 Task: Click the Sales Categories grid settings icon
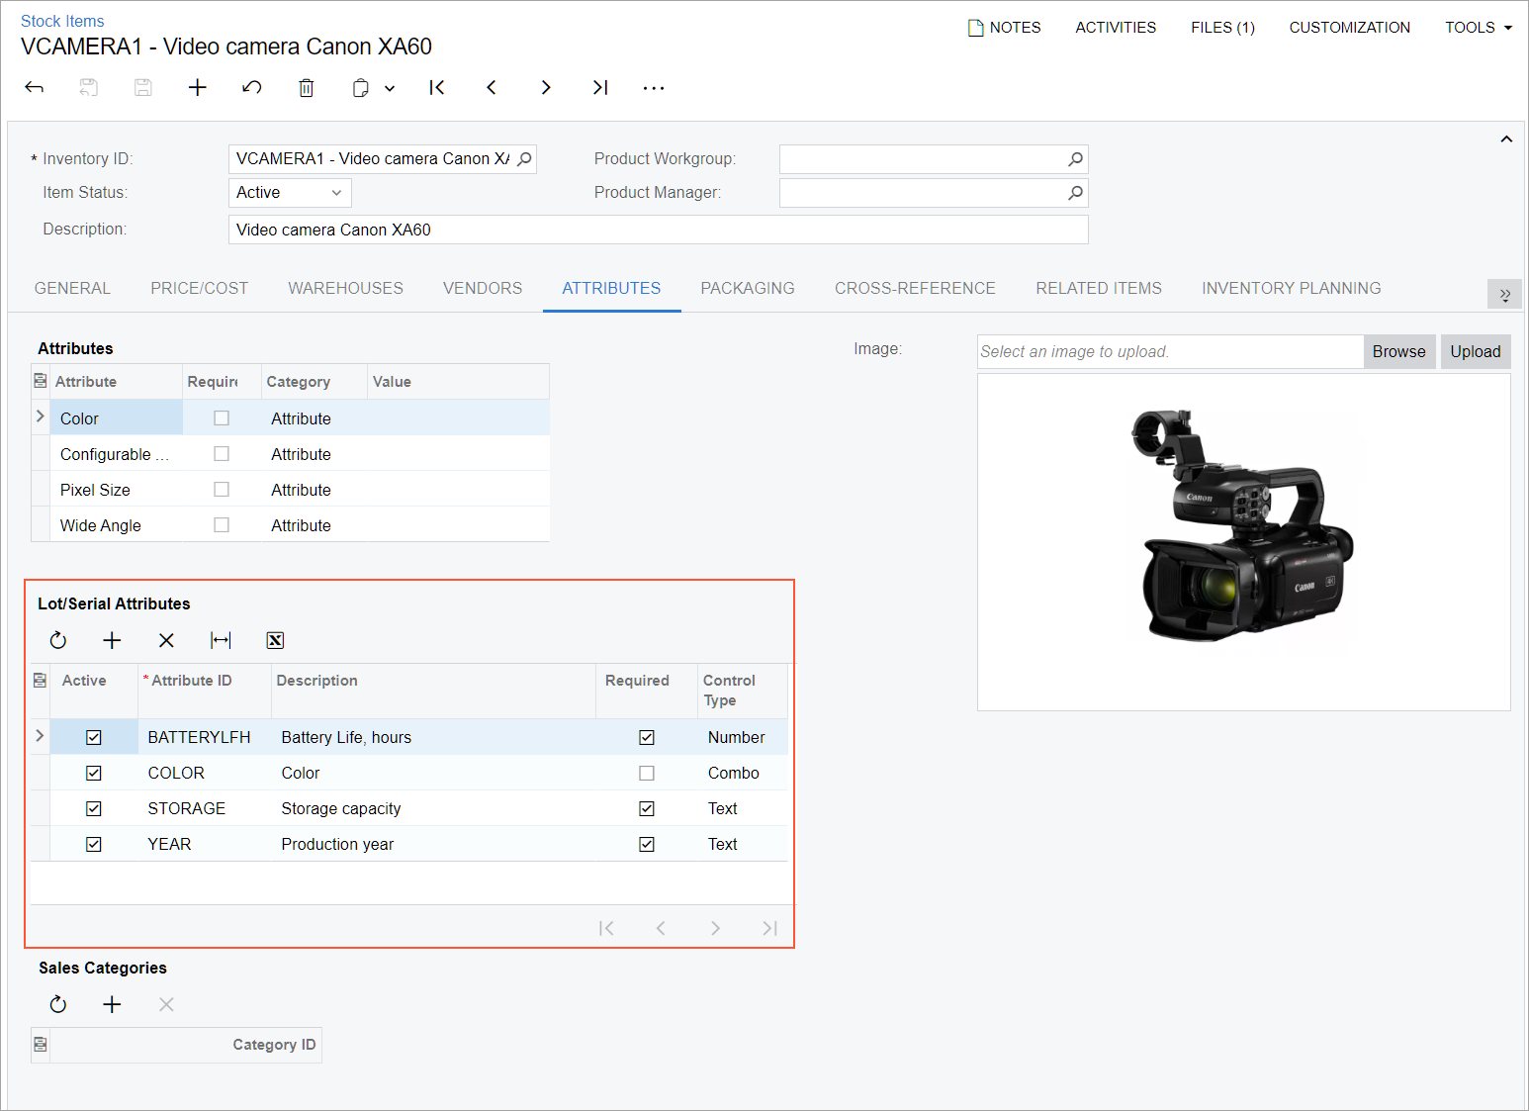[x=41, y=1044]
